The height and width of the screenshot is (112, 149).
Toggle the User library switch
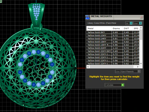[138, 23]
